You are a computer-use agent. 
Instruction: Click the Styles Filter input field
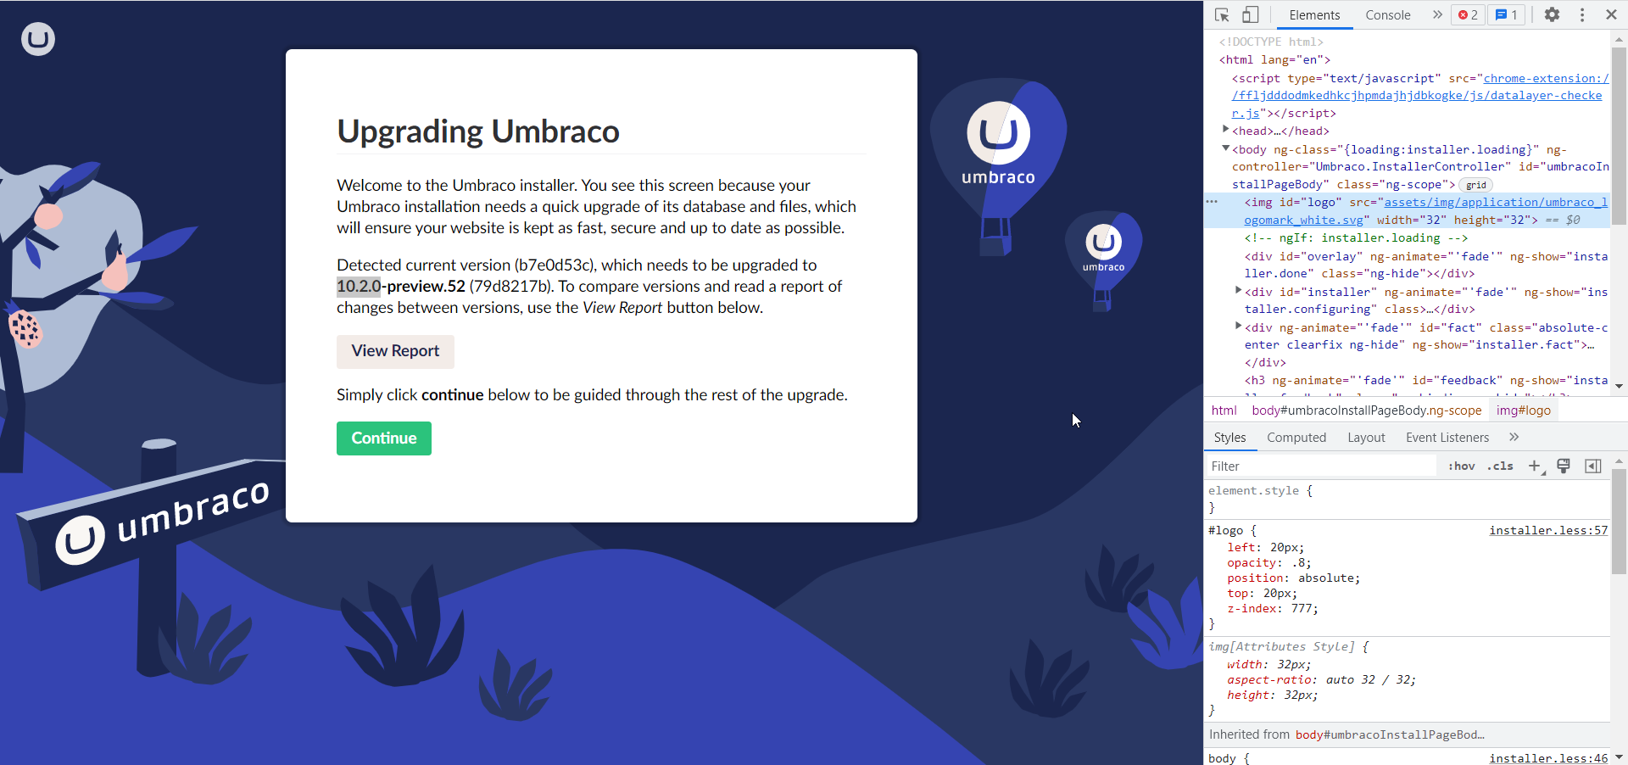pos(1314,466)
